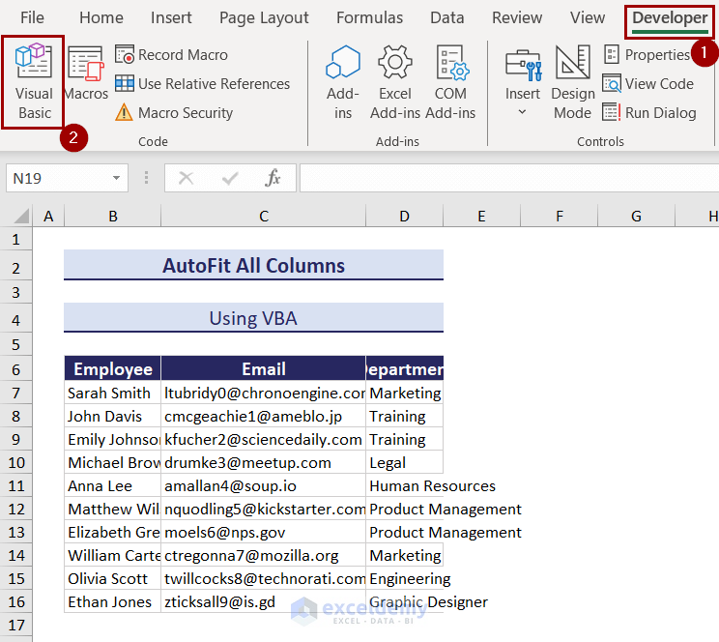The height and width of the screenshot is (642, 719).
Task: Start Record Macro
Action: [171, 55]
